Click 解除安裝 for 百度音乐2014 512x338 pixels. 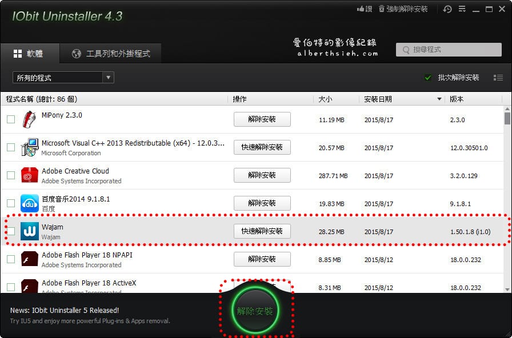coord(262,203)
